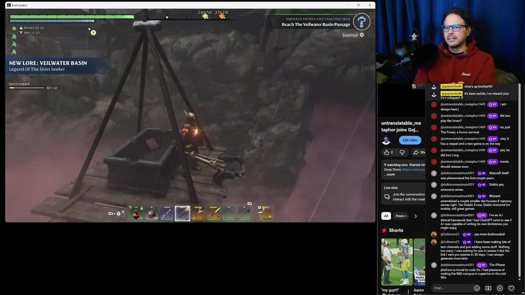Image resolution: width=525 pixels, height=295 pixels.
Task: Click the second quest marker on the compass
Action: click(222, 16)
